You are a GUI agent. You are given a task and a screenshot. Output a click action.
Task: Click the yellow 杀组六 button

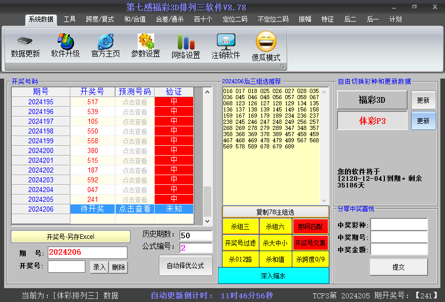coord(275,226)
